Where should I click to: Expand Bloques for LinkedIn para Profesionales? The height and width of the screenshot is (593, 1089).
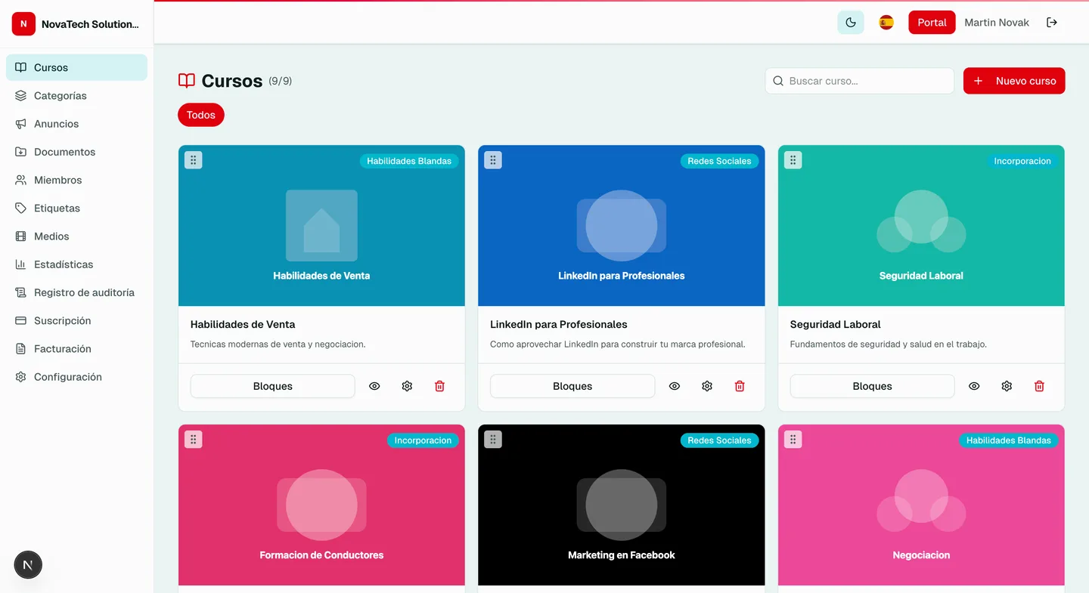(x=572, y=385)
